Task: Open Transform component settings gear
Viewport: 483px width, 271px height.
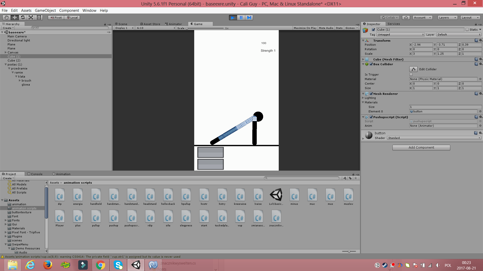Action: coord(480,40)
